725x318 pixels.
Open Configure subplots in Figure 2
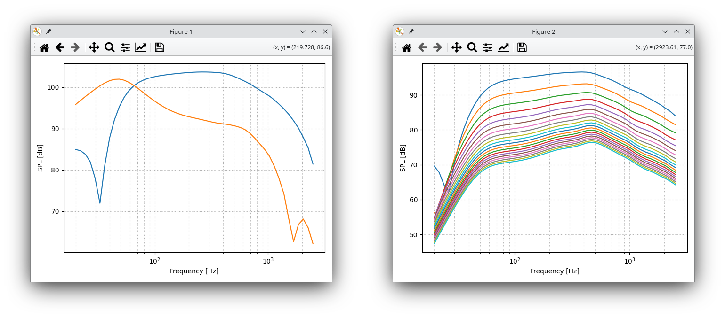[x=488, y=47]
